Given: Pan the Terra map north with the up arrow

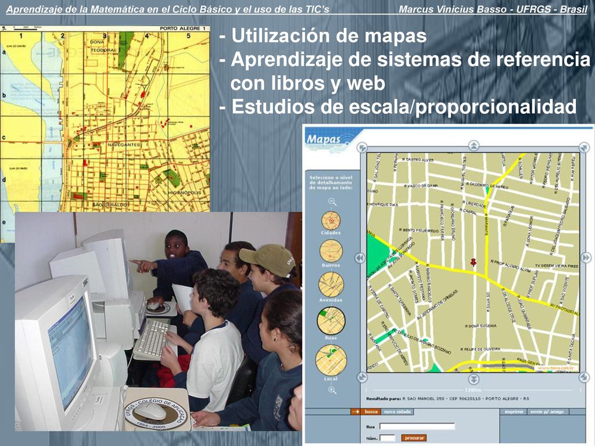Looking at the screenshot, I should [x=473, y=146].
